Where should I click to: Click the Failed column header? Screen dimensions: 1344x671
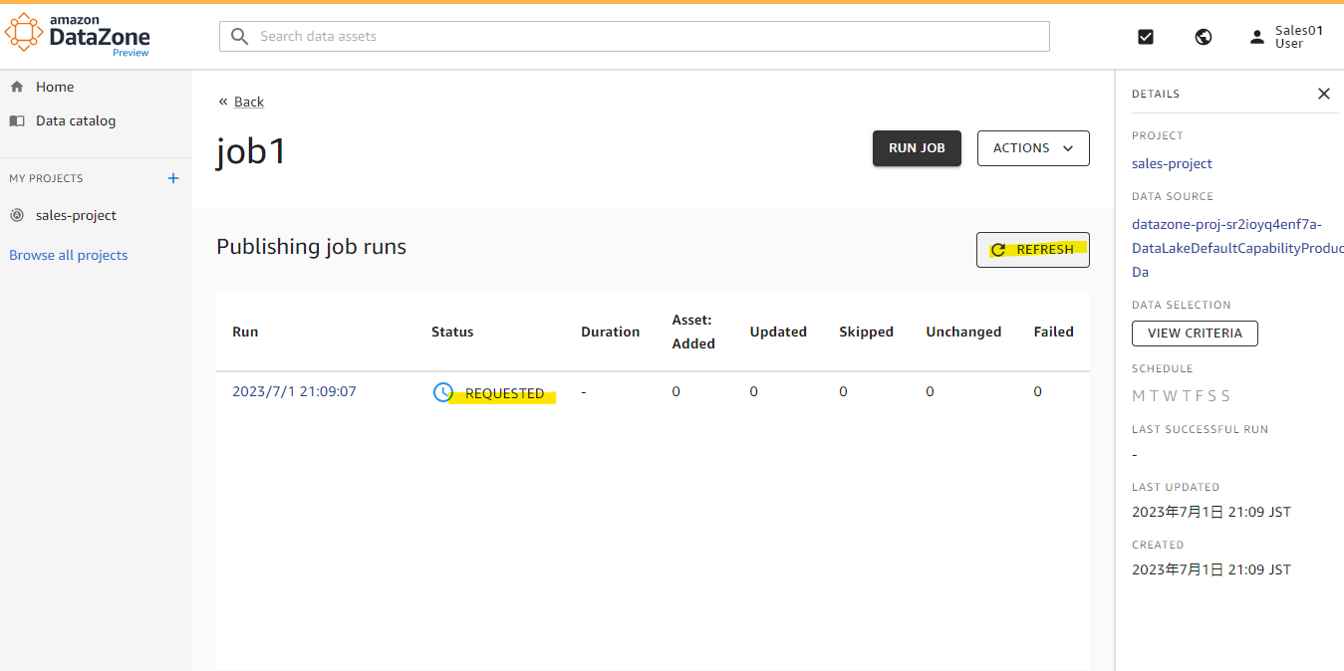pos(1053,332)
